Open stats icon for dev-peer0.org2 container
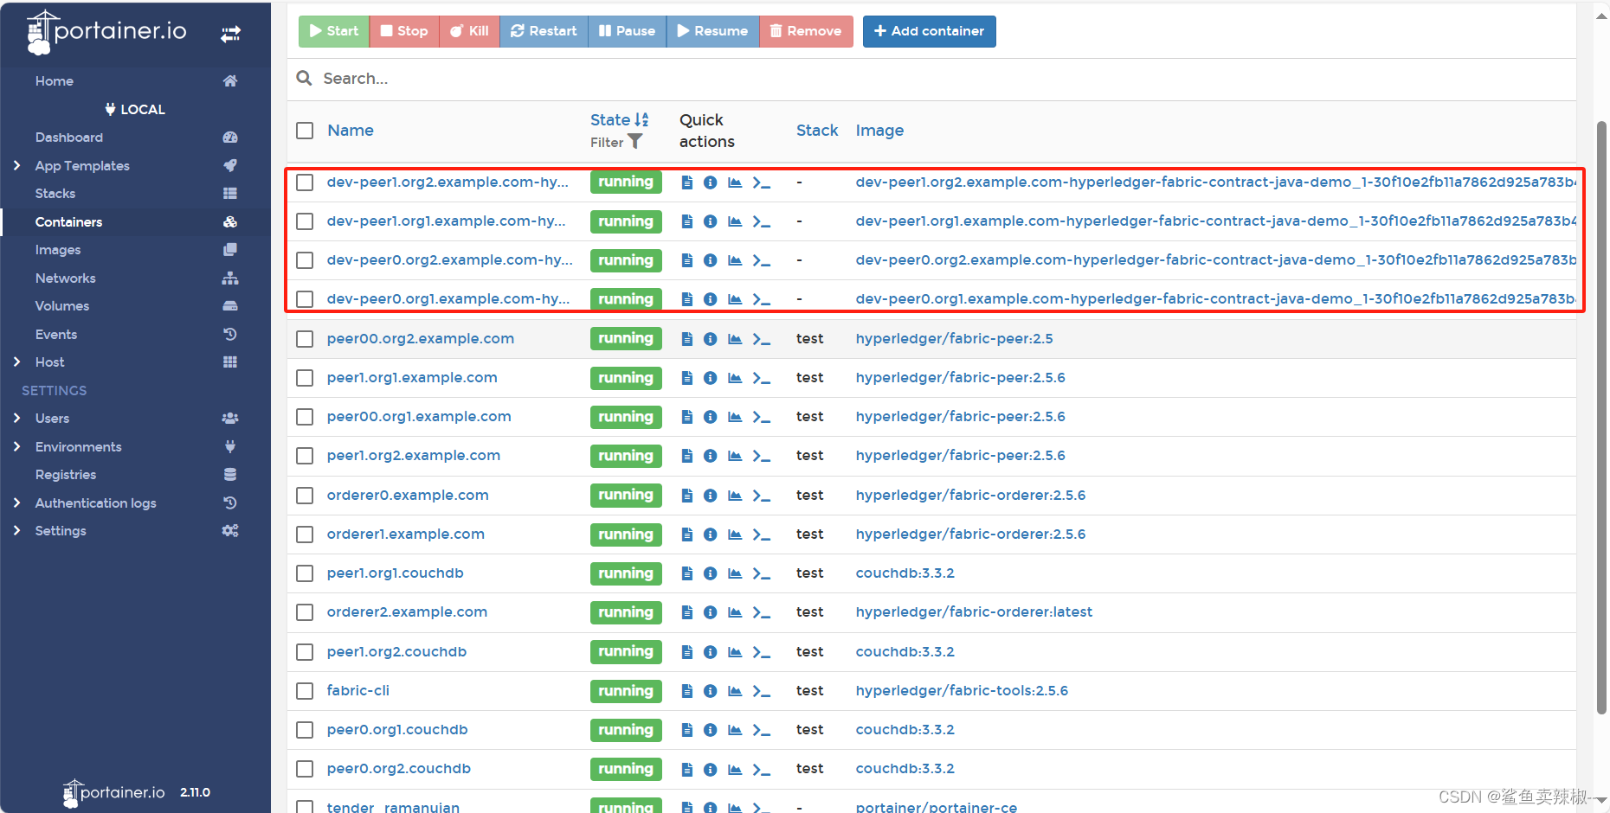 pyautogui.click(x=735, y=260)
